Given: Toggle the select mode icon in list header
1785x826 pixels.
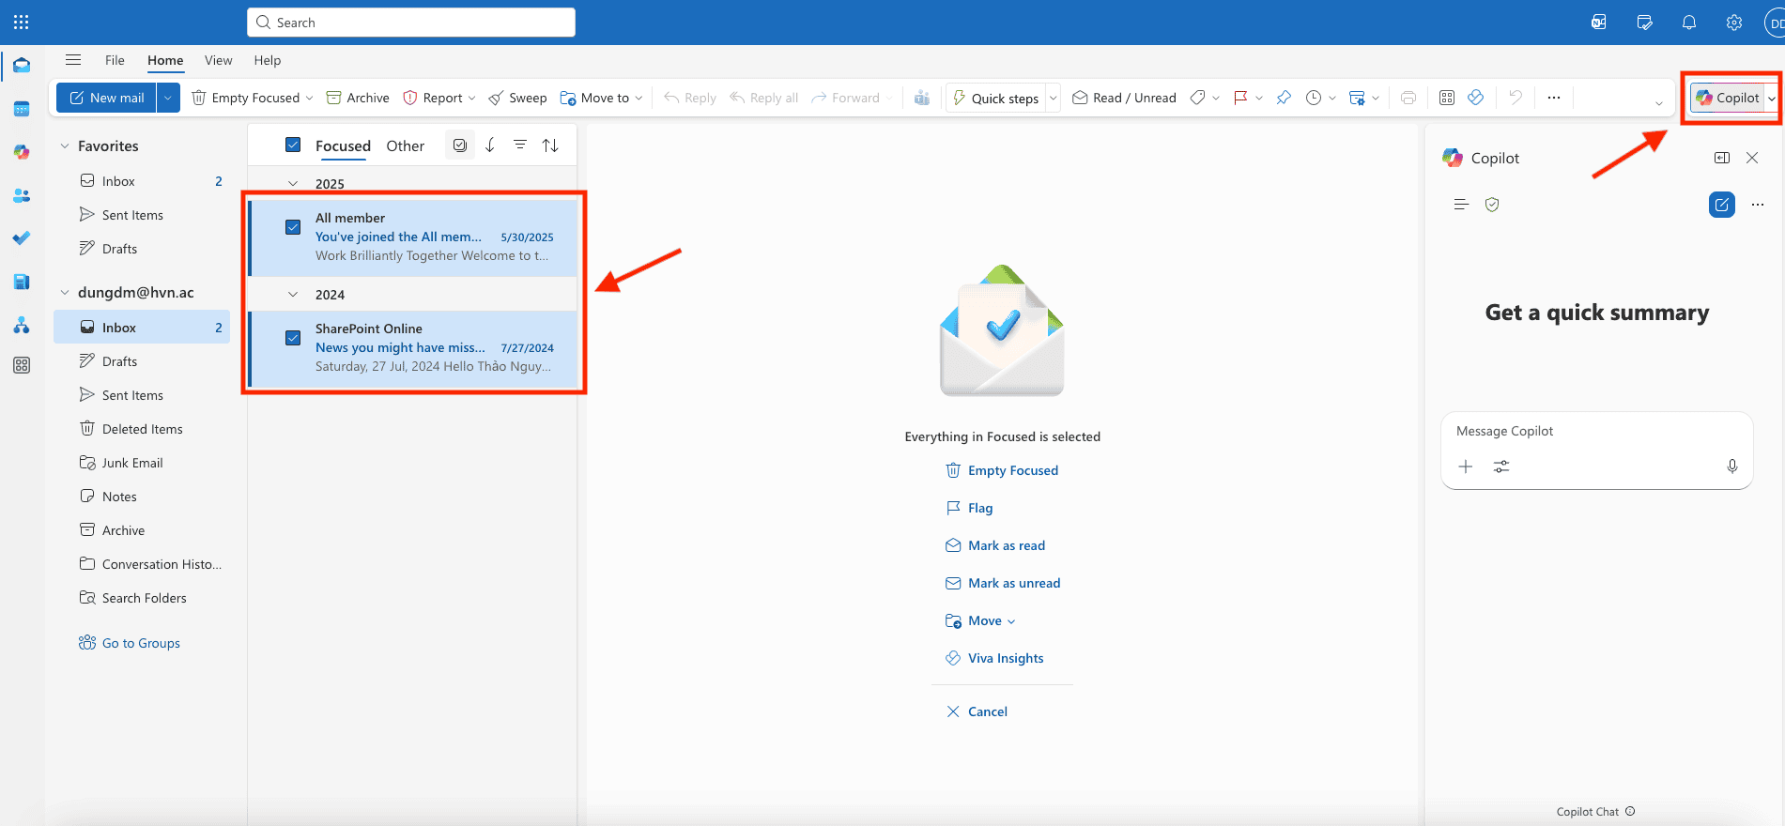Looking at the screenshot, I should pyautogui.click(x=460, y=145).
